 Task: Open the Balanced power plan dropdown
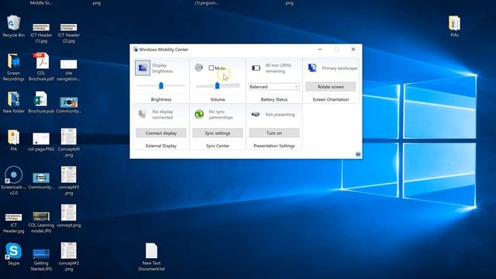[274, 86]
